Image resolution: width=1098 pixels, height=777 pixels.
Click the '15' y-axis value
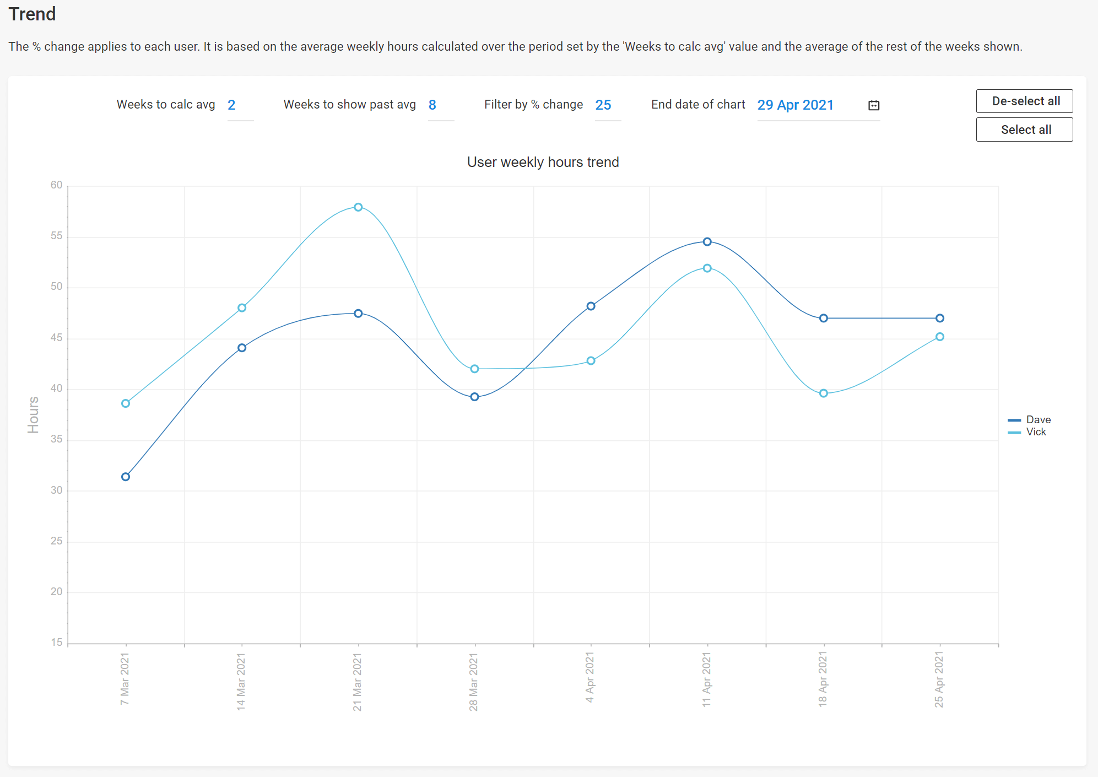(x=57, y=642)
